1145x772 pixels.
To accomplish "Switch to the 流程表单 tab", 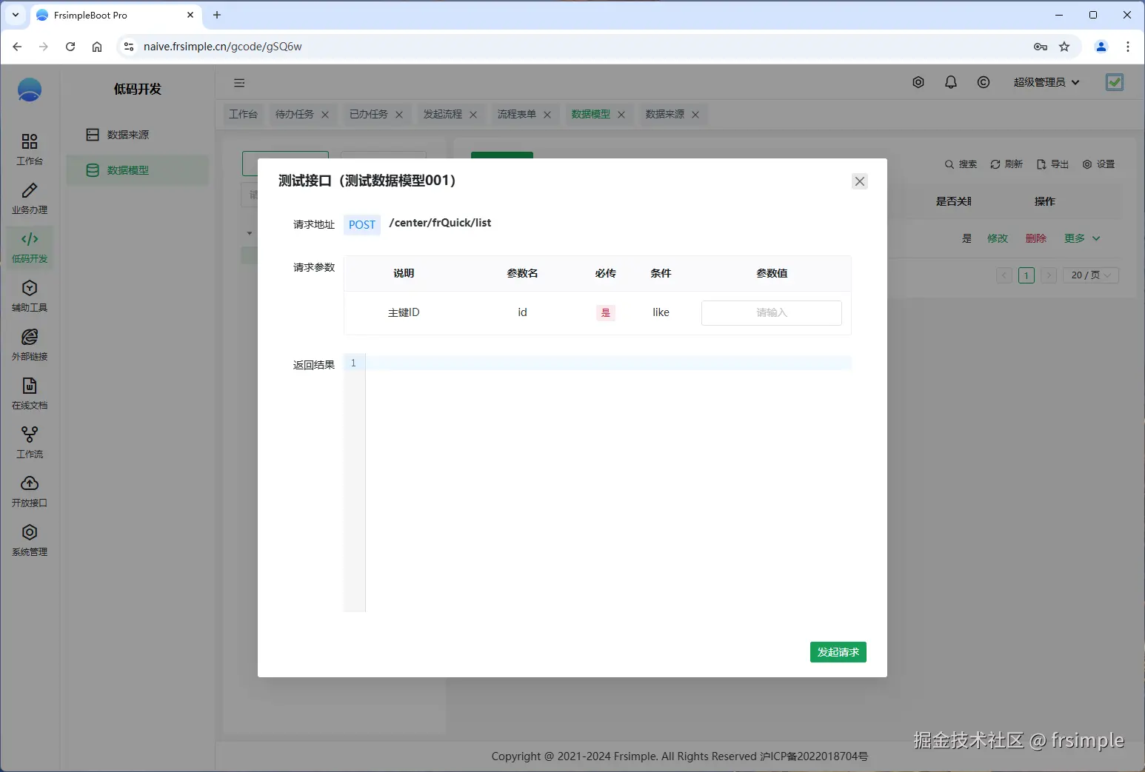I will pyautogui.click(x=517, y=114).
